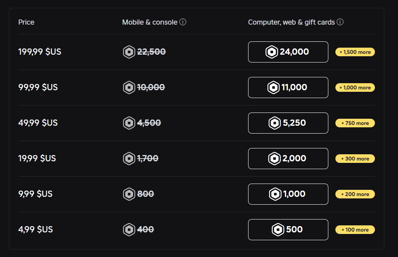Screen dimensions: 398x257
Task: Choose the 5,250 Robux package
Action: [288, 123]
